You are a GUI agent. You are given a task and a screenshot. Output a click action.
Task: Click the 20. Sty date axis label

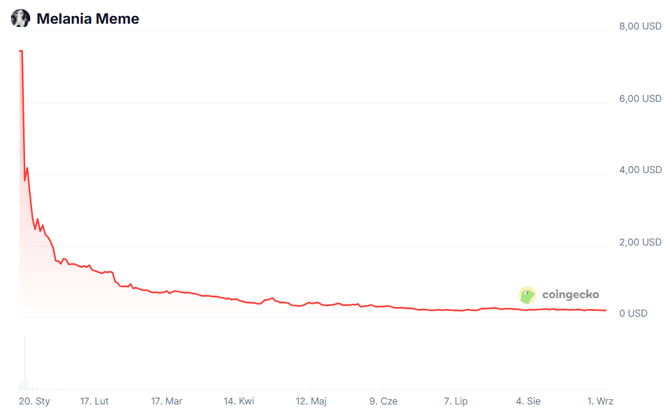point(34,401)
